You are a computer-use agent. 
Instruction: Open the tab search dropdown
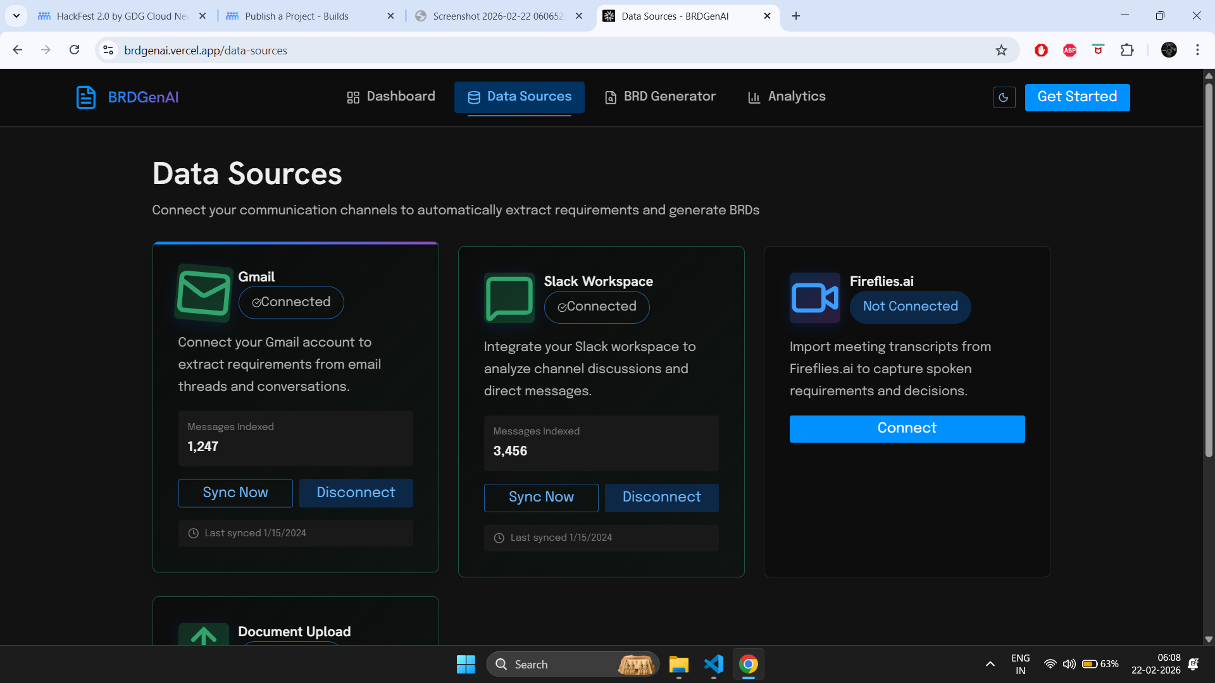tap(16, 16)
